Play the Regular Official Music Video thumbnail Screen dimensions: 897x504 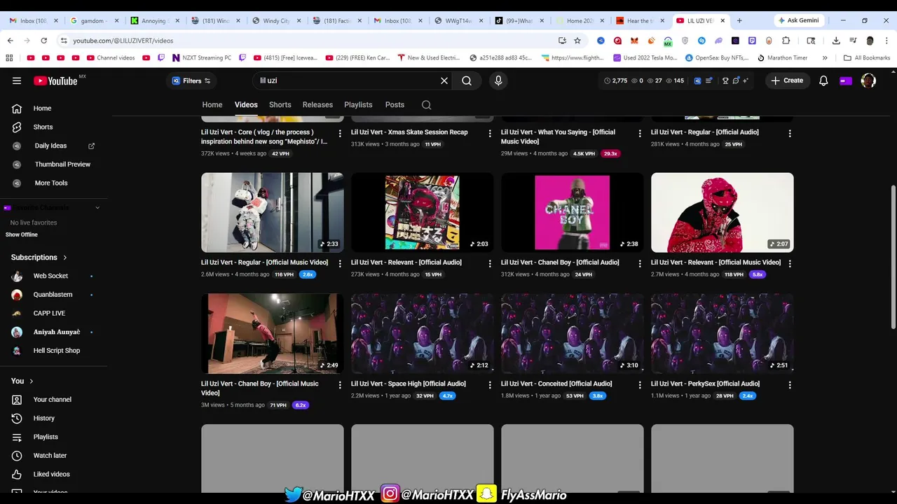tap(273, 212)
